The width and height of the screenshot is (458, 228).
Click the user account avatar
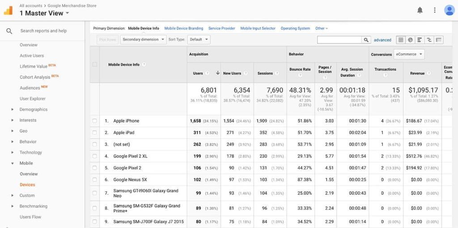(x=449, y=10)
